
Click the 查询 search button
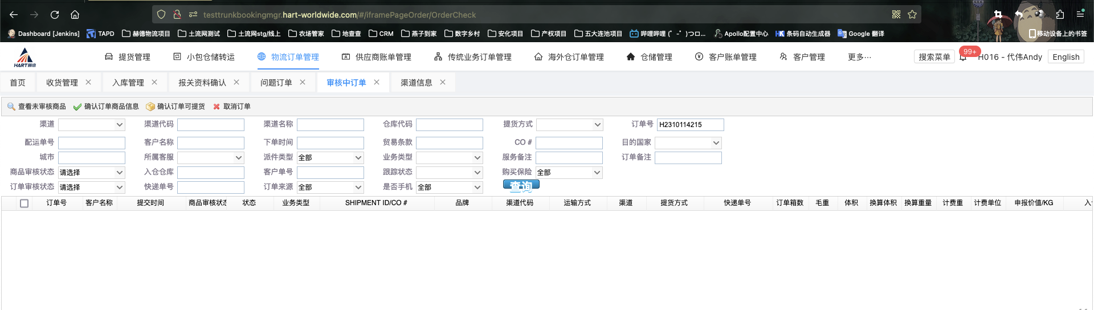pyautogui.click(x=521, y=185)
